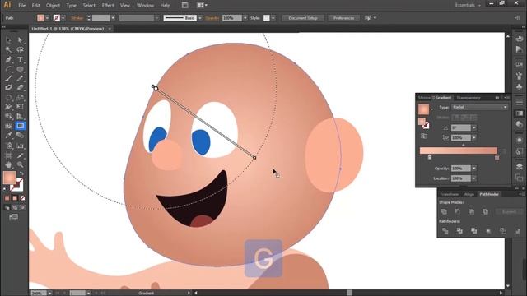
Task: Activate the Fill box in toolbox
Action: (x=10, y=178)
